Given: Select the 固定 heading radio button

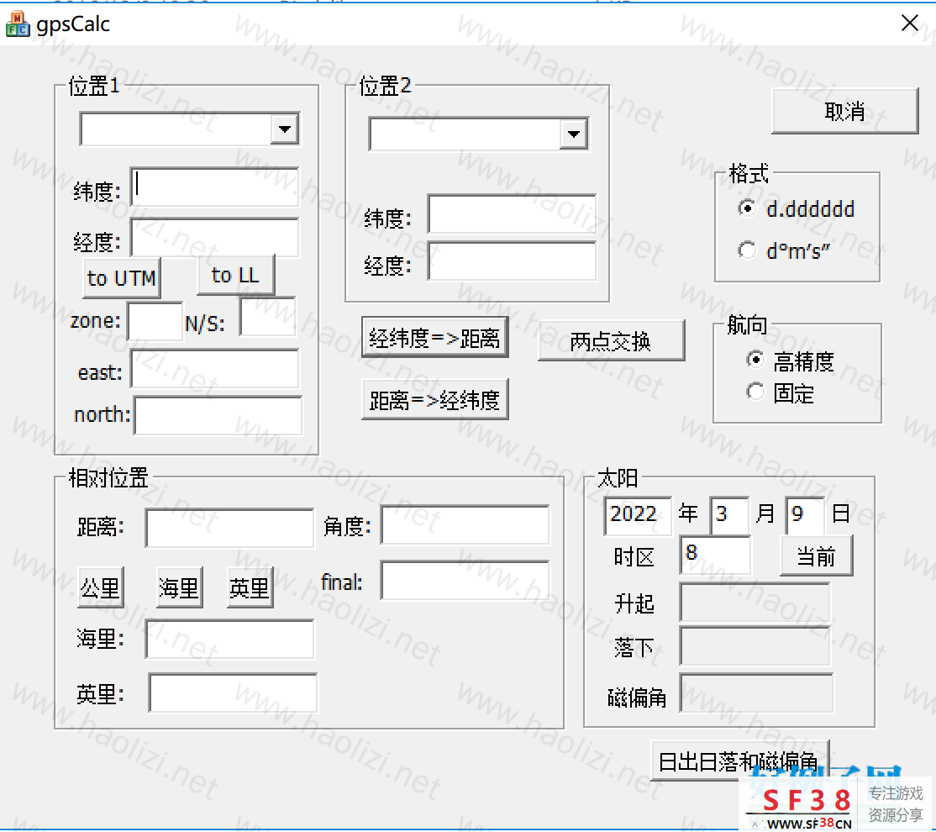Looking at the screenshot, I should (756, 392).
